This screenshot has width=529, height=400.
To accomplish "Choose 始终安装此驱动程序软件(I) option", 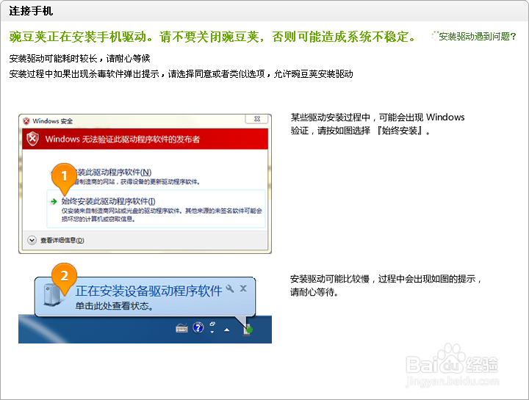I will click(156, 209).
